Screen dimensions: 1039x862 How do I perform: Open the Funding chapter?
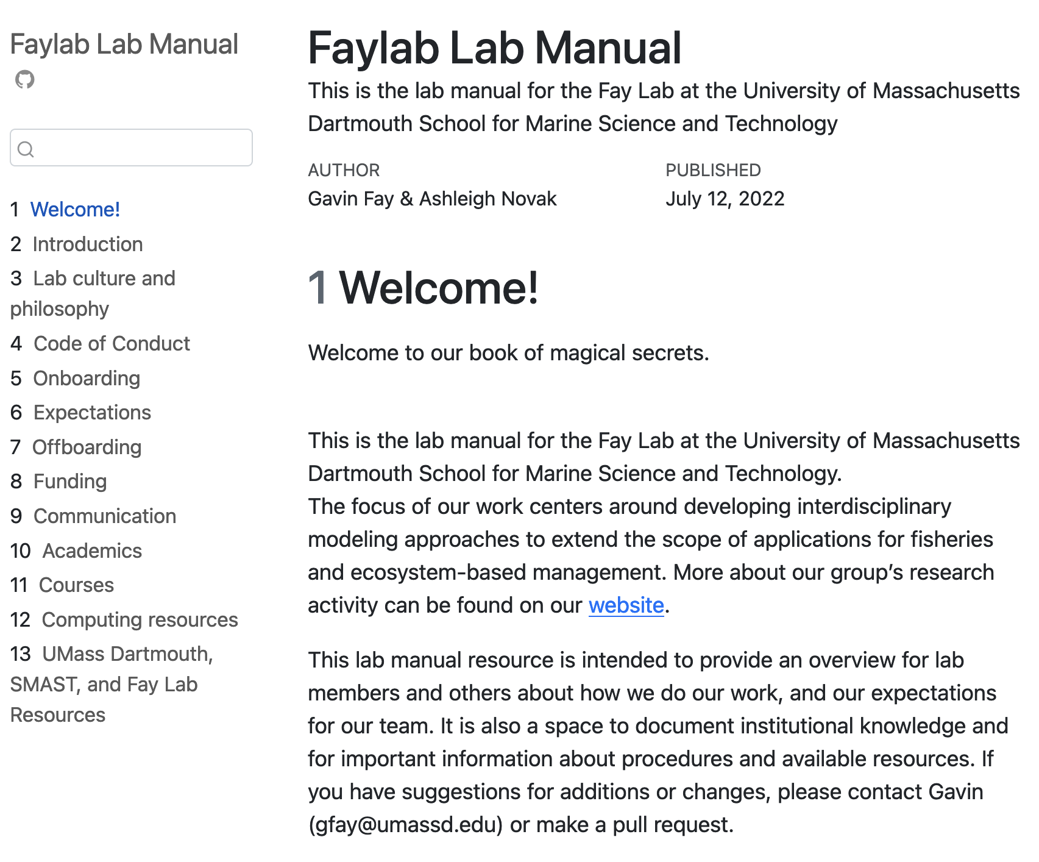[x=70, y=482]
